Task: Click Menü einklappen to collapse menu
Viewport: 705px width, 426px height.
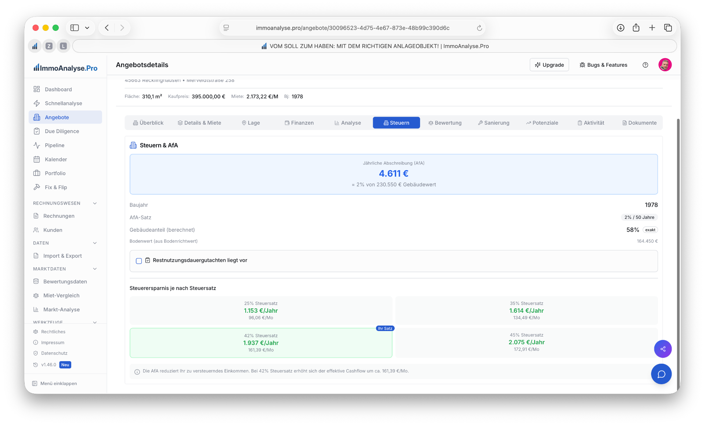Action: point(55,383)
